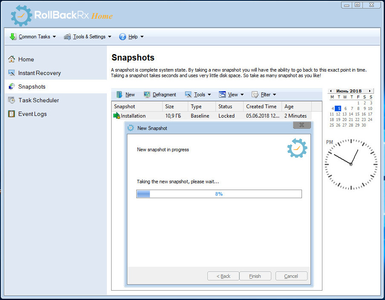This screenshot has width=385, height=300.
Task: Select day 30 in the calendar
Action: pos(364,125)
